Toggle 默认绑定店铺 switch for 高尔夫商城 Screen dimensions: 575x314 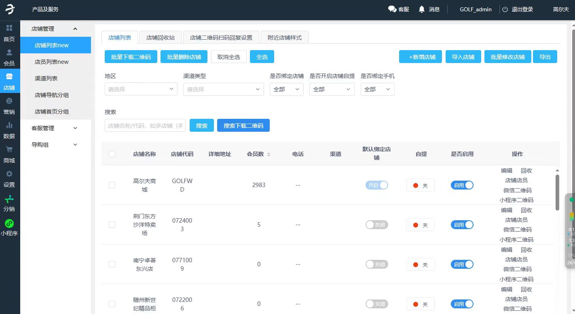pos(377,185)
